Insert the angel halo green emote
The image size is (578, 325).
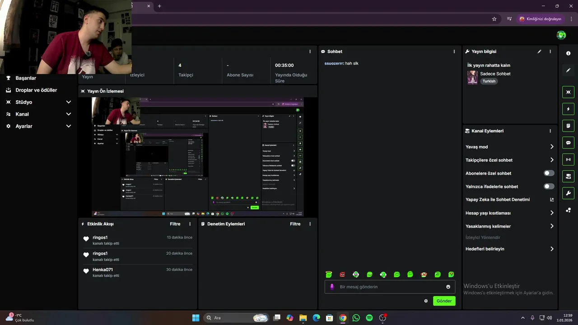(x=329, y=274)
